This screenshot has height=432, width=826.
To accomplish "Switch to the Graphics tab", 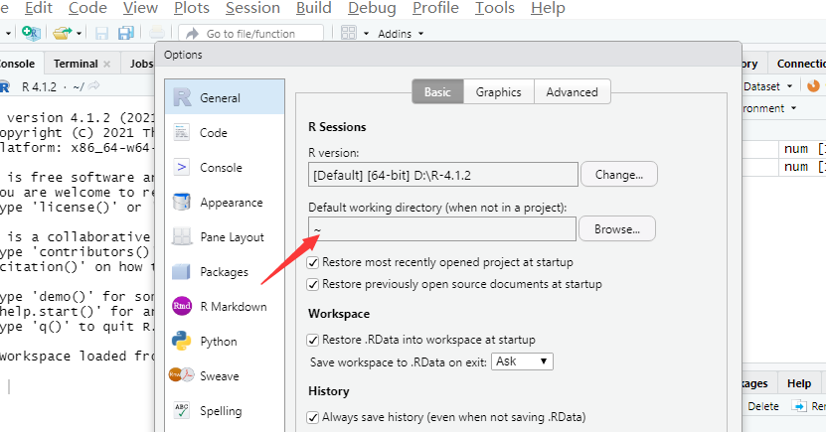I will click(498, 92).
